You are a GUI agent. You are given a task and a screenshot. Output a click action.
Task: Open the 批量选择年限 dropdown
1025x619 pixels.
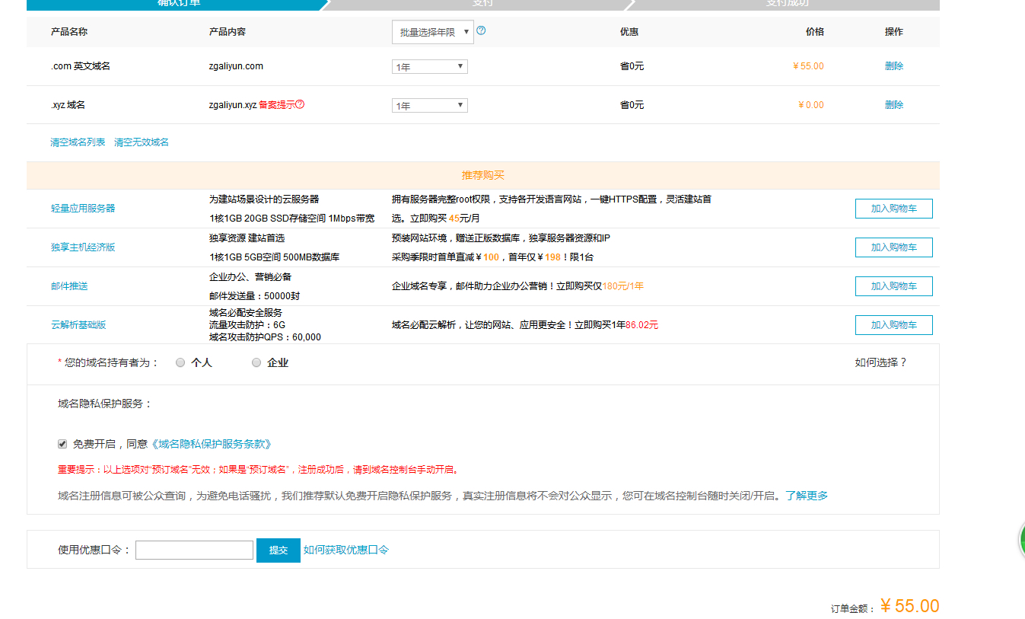click(432, 32)
